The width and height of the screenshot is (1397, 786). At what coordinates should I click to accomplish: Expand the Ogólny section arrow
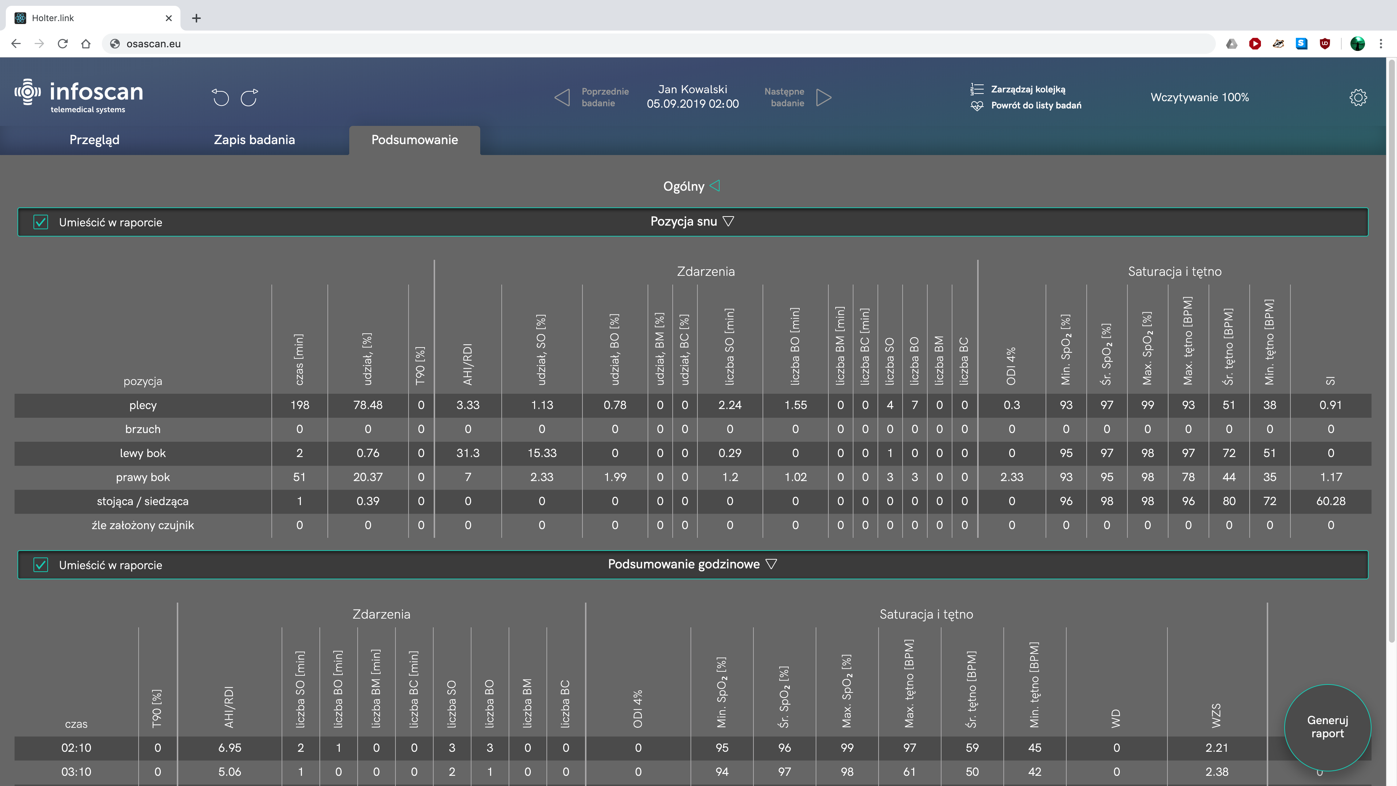click(x=715, y=186)
